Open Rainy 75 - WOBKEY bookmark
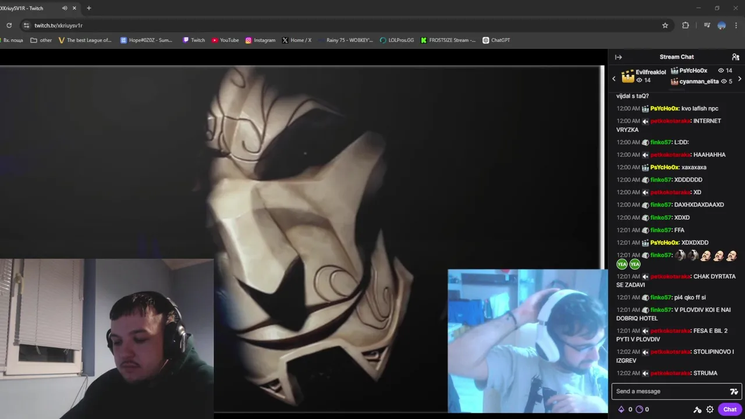The height and width of the screenshot is (419, 745). click(x=346, y=40)
